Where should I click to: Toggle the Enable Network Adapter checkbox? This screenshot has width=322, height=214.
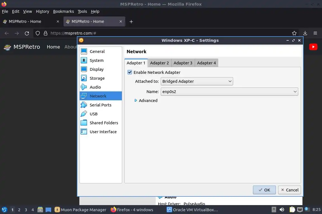130,72
